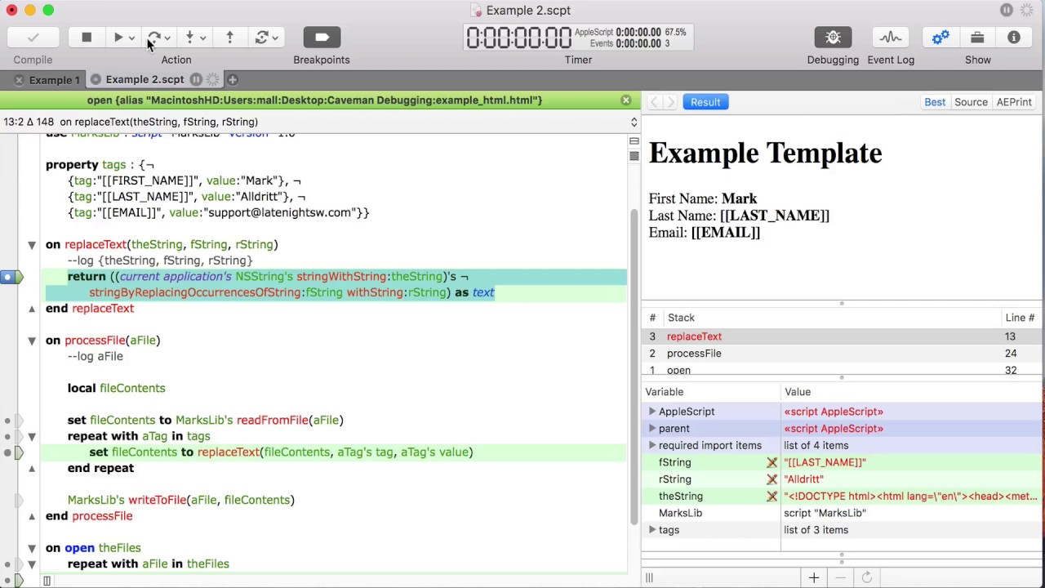Toggle the active breakpoint on return line
Screen dimensions: 1045x588
coord(10,277)
